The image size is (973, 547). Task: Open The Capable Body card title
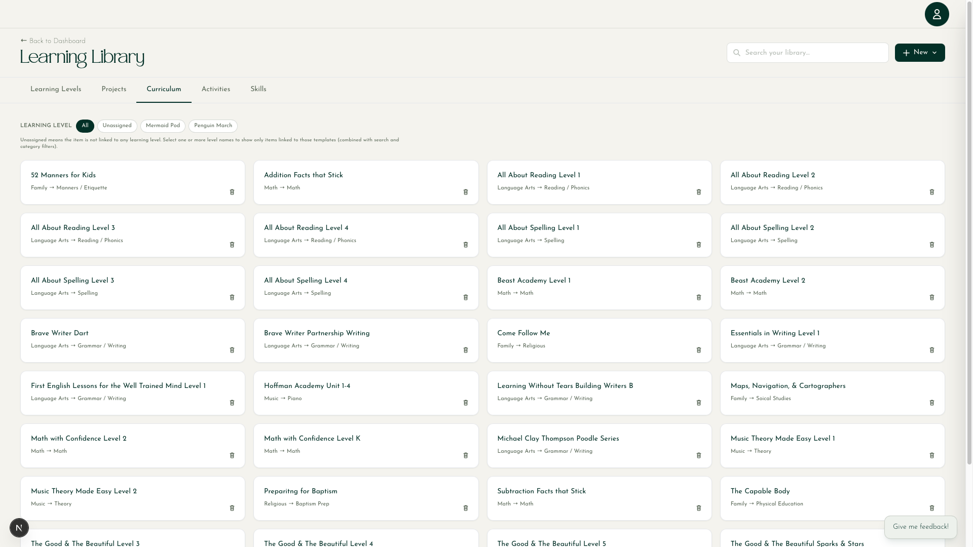coord(760,491)
